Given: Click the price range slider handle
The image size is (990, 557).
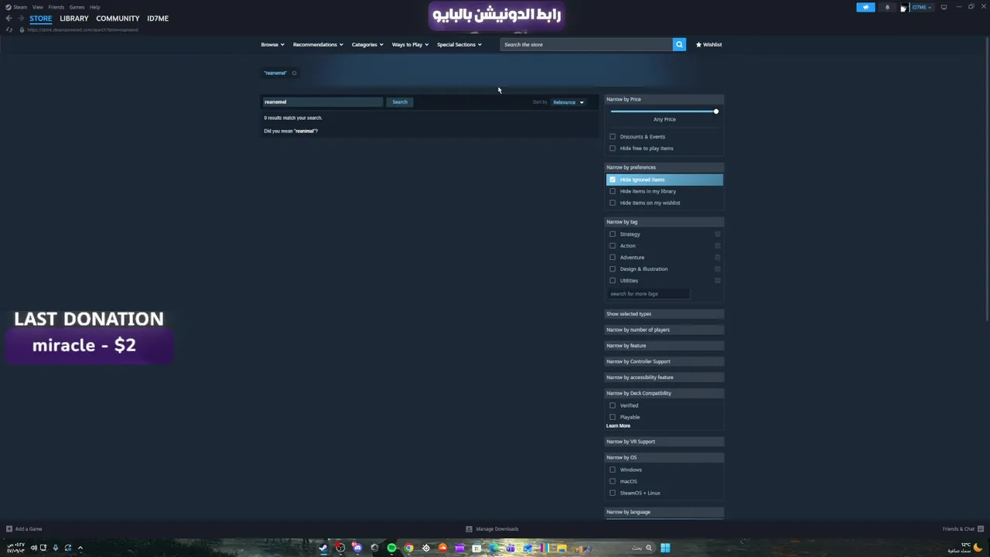Looking at the screenshot, I should tap(715, 111).
